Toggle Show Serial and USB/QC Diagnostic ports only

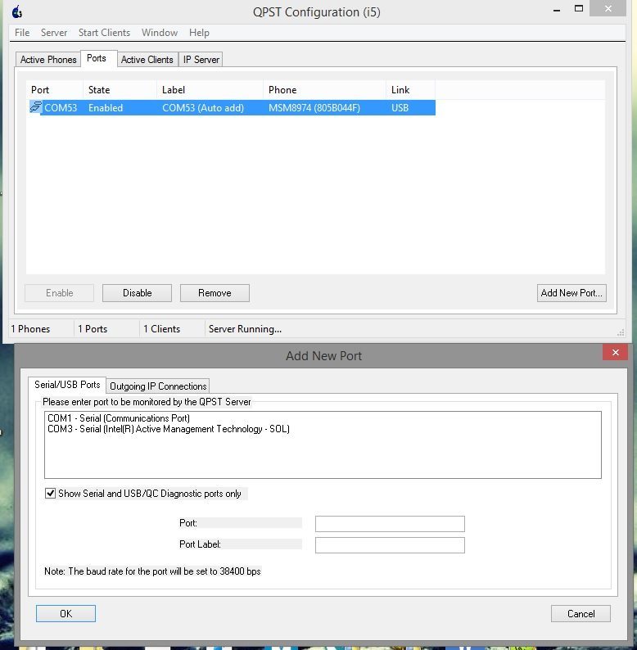[x=51, y=494]
